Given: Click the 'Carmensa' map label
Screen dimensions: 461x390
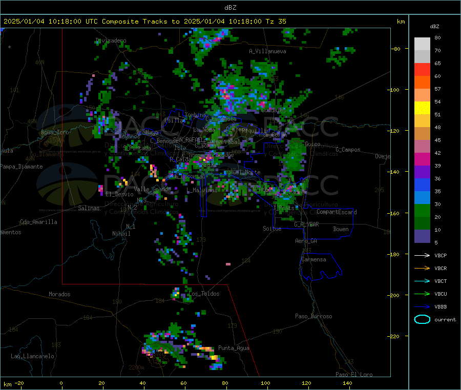Looking at the screenshot, I should [313, 260].
